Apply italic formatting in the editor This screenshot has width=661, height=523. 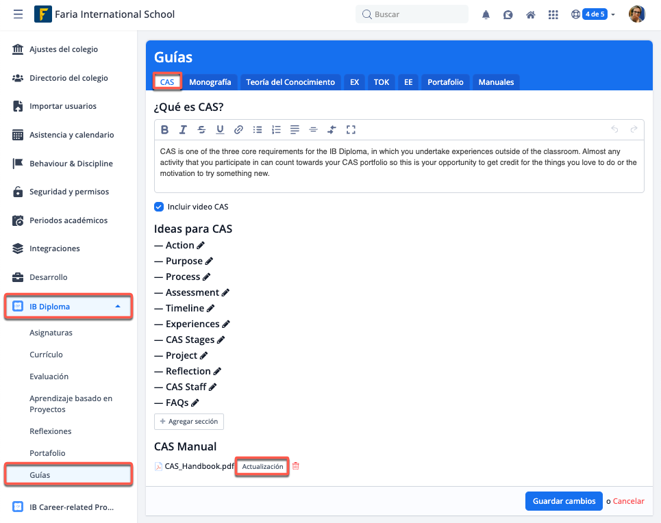183,129
